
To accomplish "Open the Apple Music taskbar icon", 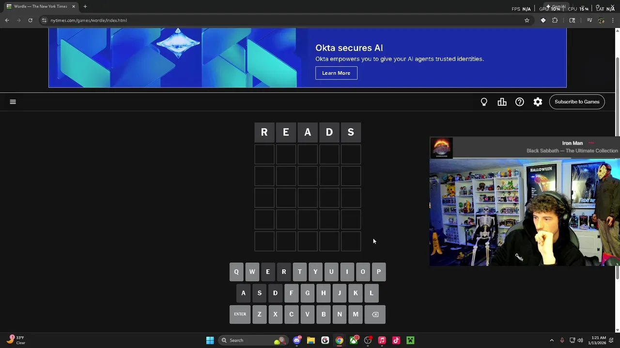I will [x=382, y=340].
